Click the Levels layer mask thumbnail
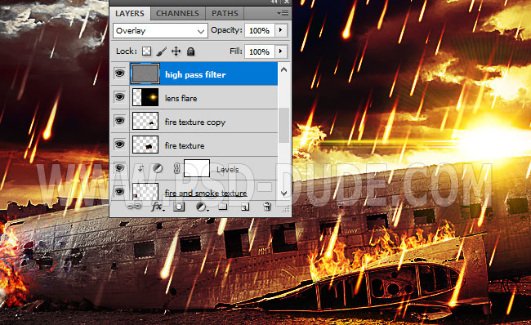 click(197, 168)
